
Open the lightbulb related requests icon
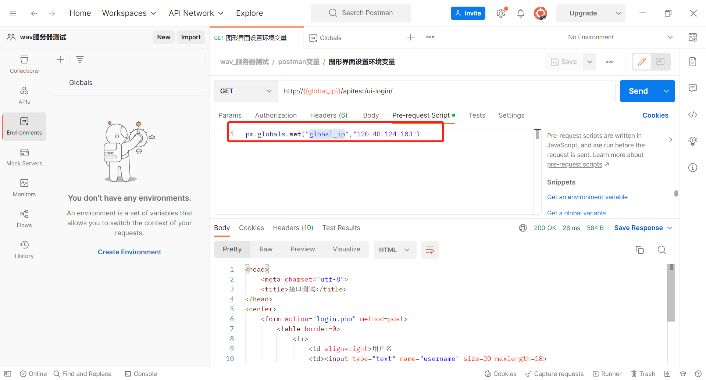693,141
